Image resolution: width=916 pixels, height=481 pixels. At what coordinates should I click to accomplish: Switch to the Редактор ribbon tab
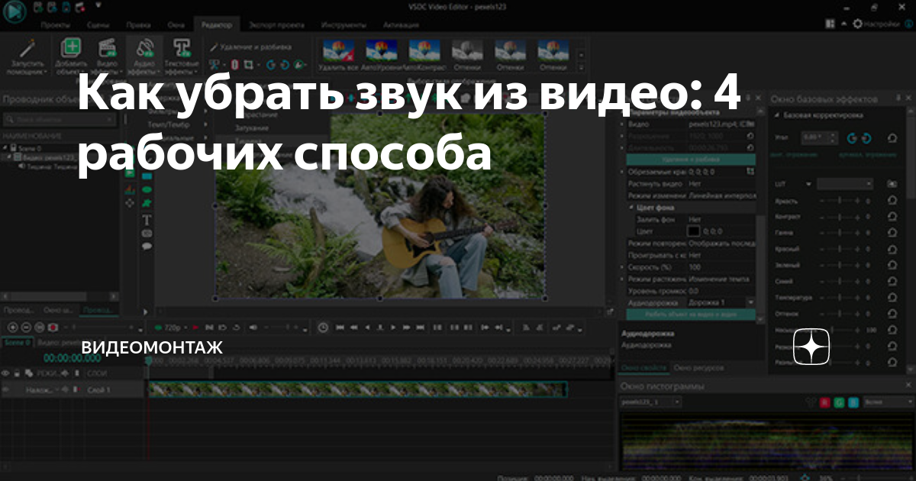click(x=216, y=25)
